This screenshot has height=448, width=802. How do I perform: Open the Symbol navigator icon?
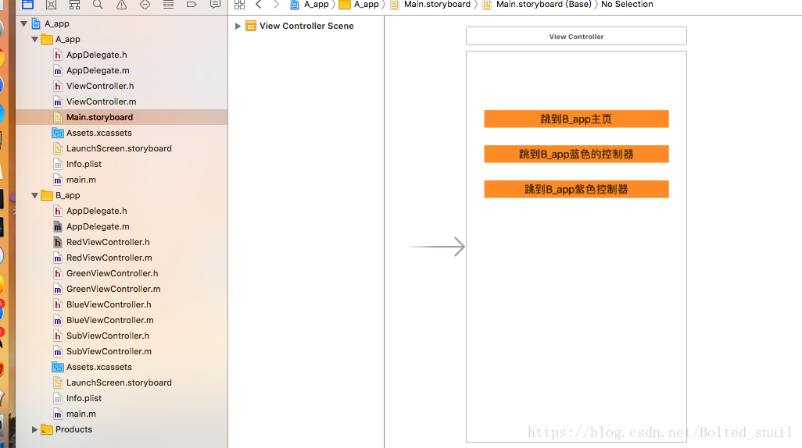[x=75, y=5]
